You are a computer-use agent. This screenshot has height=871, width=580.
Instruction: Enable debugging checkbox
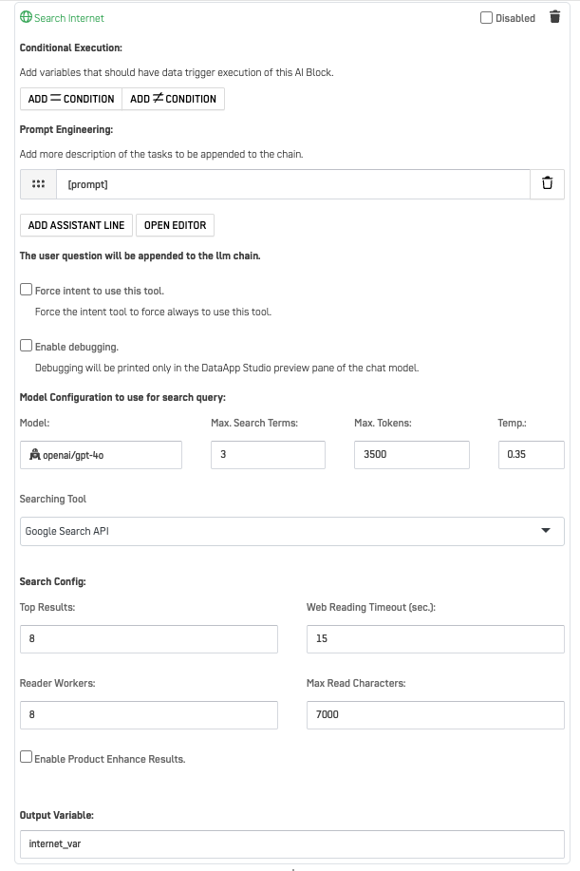pos(26,346)
